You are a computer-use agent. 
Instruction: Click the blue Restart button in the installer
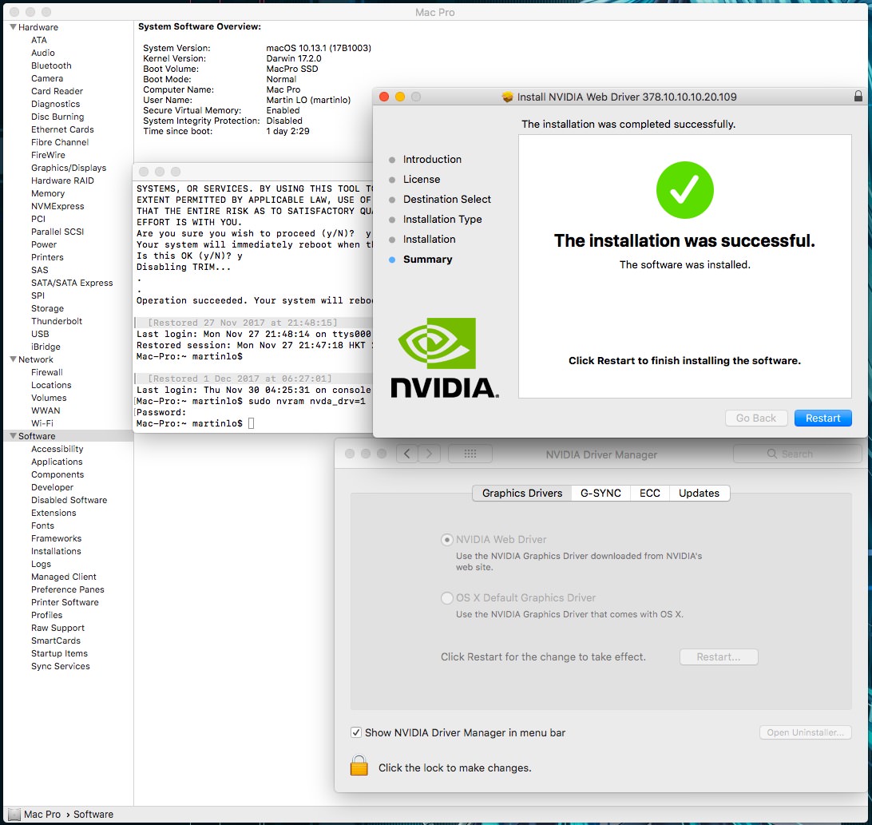(823, 418)
